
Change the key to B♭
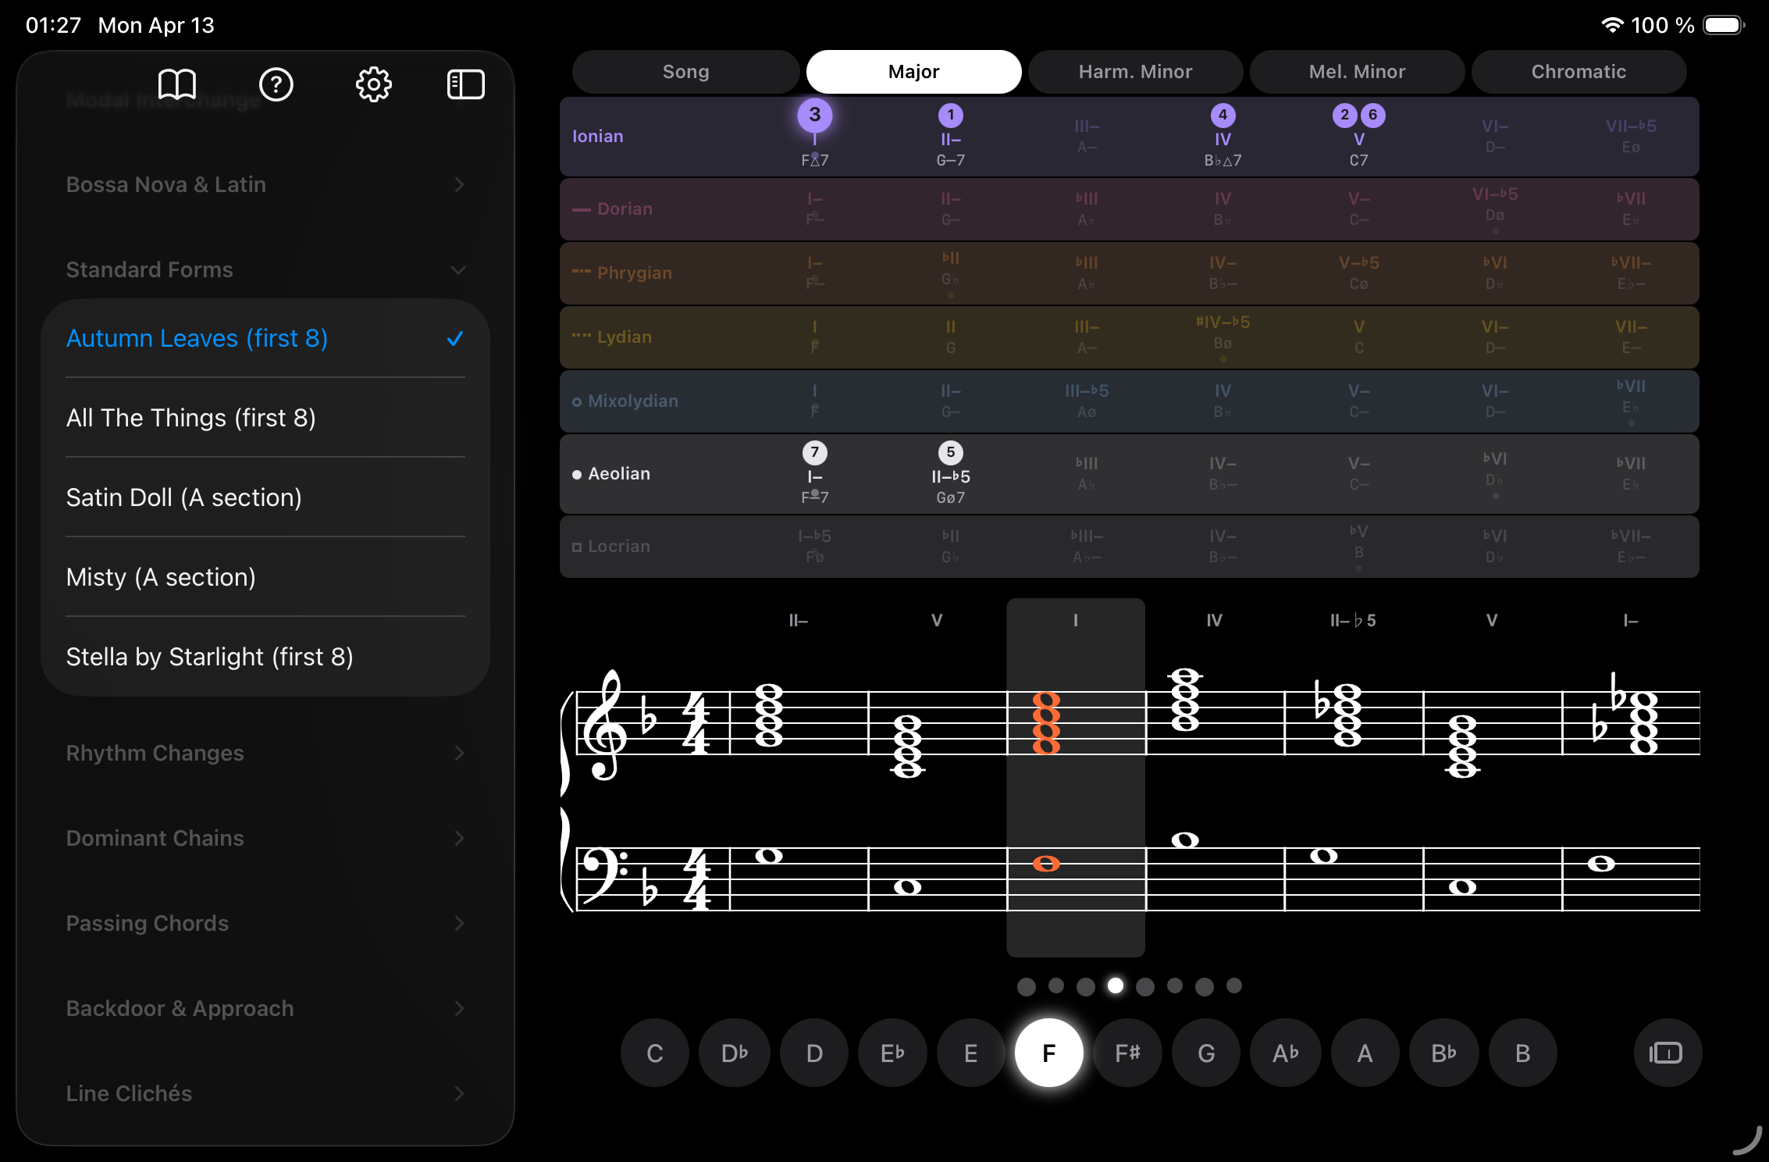pos(1443,1053)
